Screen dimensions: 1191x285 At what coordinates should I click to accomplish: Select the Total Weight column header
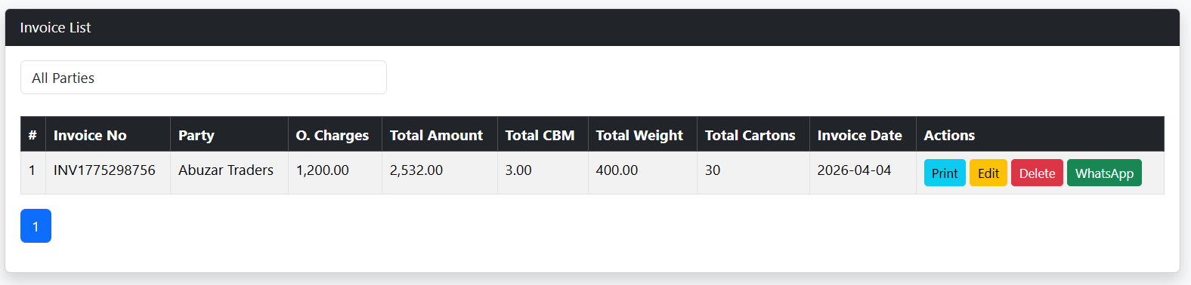[x=639, y=136]
